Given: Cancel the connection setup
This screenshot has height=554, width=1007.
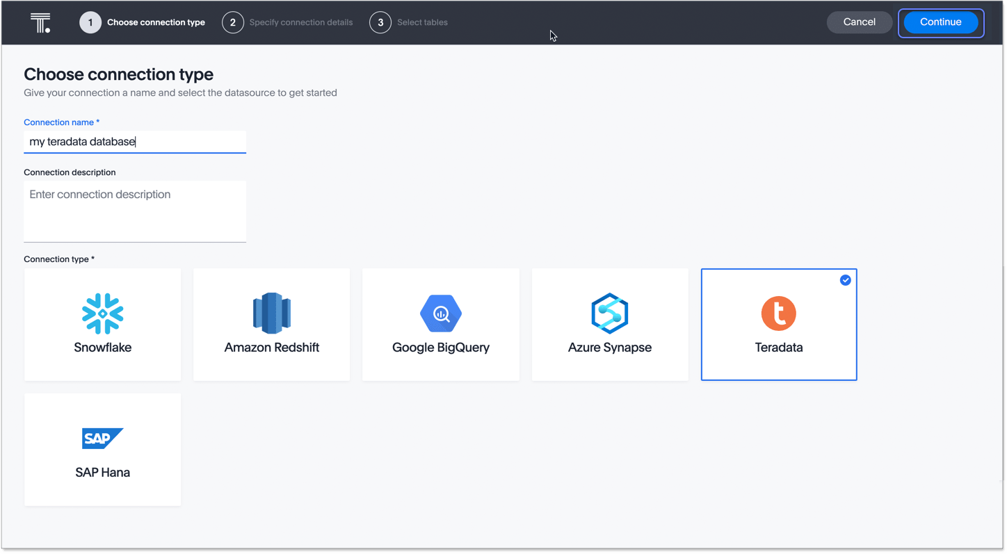Looking at the screenshot, I should pyautogui.click(x=860, y=22).
